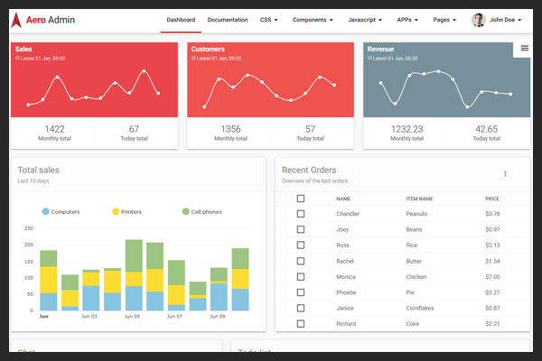
Task: Click the Aero Admin red logo icon
Action: pyautogui.click(x=16, y=20)
